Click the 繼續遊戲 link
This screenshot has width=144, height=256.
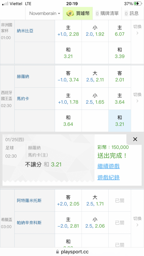coord(108,166)
